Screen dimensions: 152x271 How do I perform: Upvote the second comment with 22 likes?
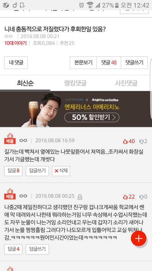click(x=129, y=197)
